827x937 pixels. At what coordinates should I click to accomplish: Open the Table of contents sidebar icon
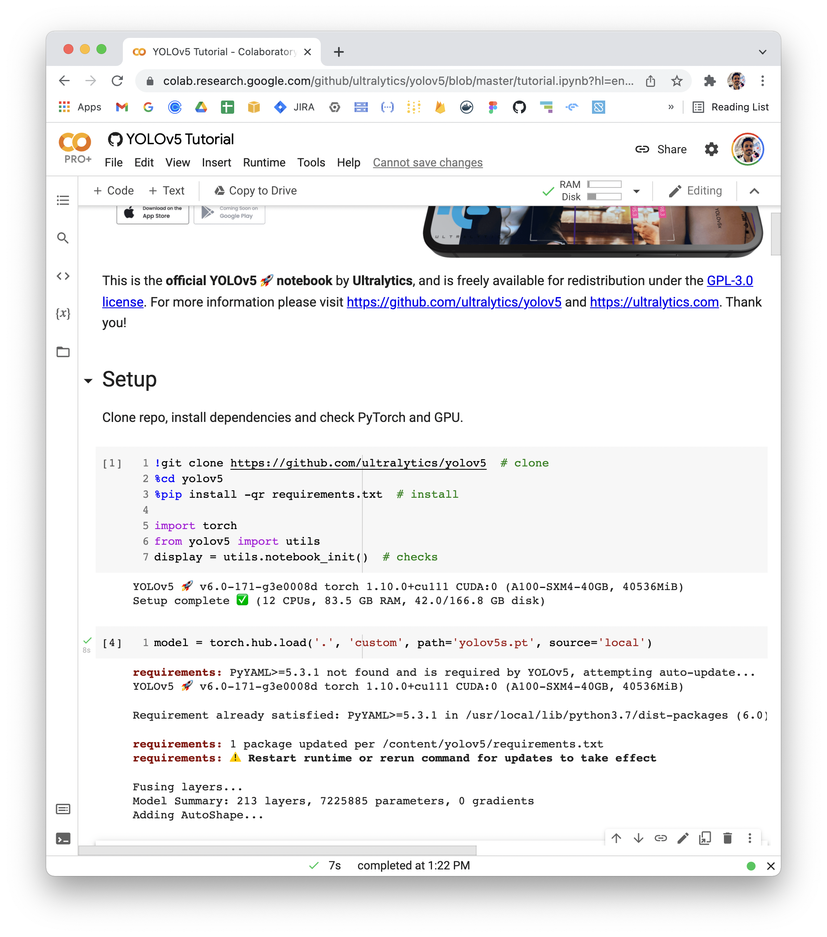coord(63,200)
